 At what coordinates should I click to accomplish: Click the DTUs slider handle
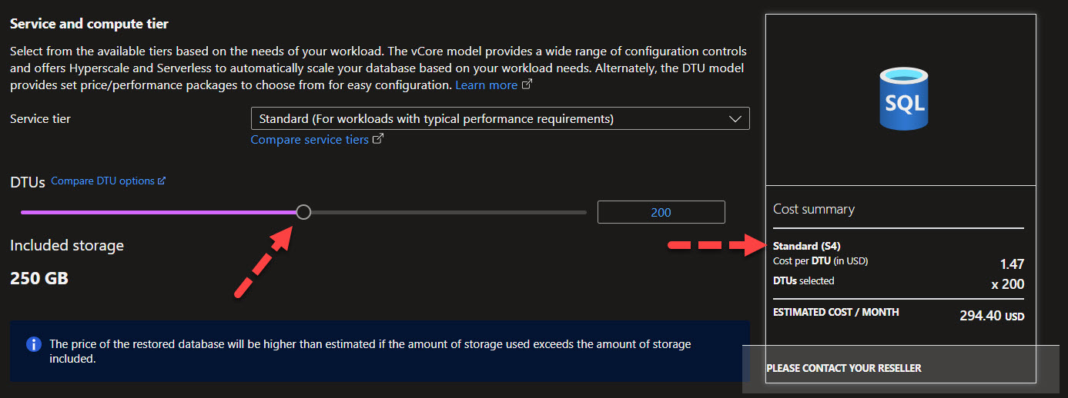coord(303,212)
